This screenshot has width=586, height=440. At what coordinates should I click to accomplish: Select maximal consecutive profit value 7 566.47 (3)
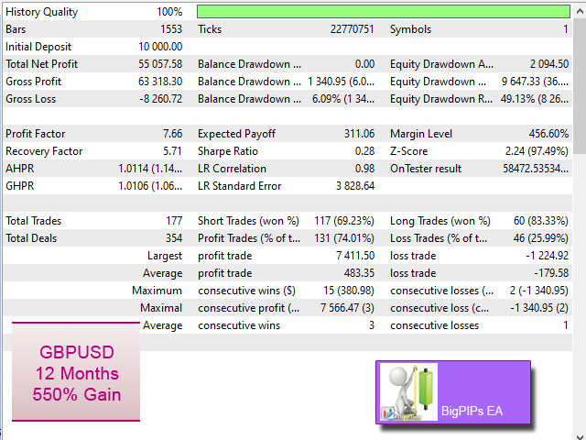(347, 308)
